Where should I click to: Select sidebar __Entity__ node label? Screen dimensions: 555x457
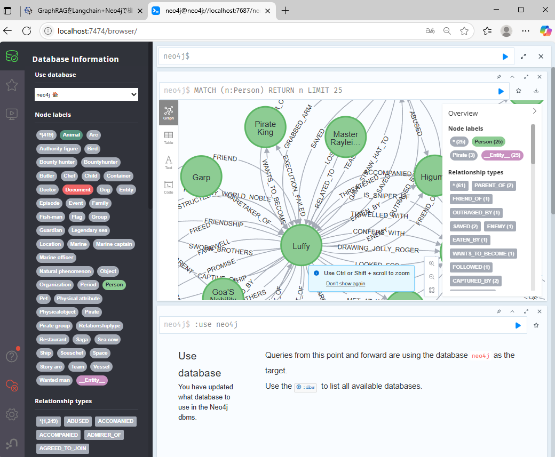point(92,380)
